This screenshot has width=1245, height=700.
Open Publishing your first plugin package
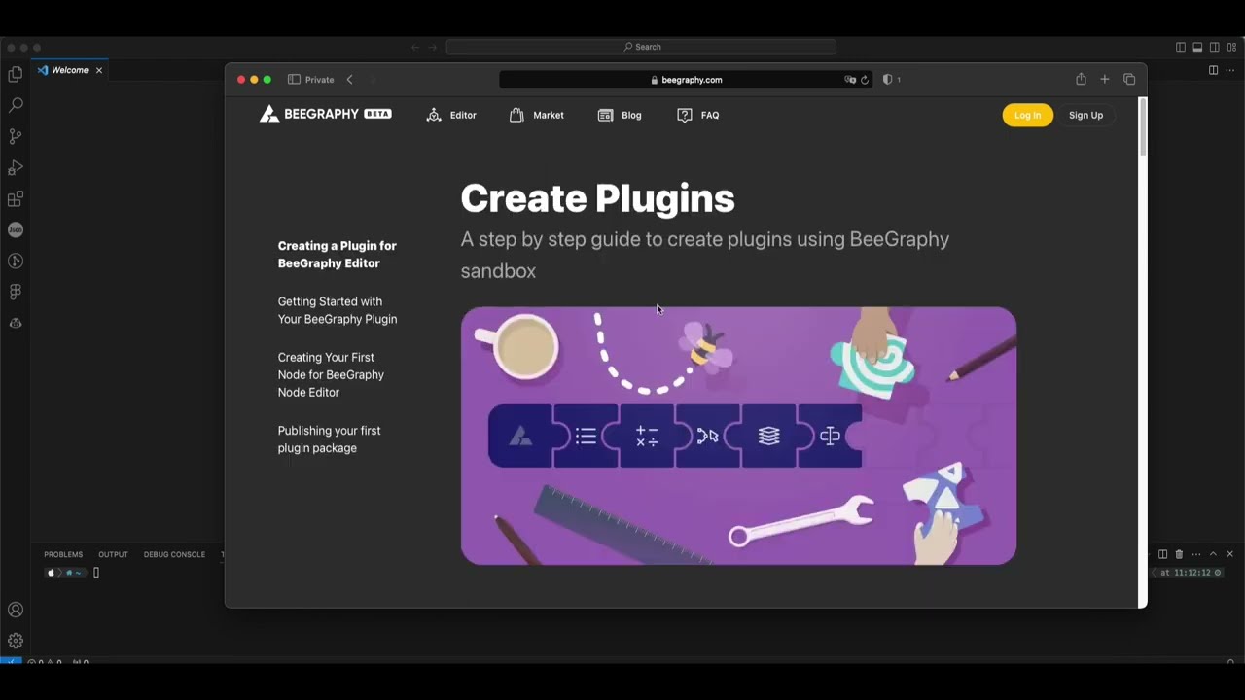tap(329, 439)
